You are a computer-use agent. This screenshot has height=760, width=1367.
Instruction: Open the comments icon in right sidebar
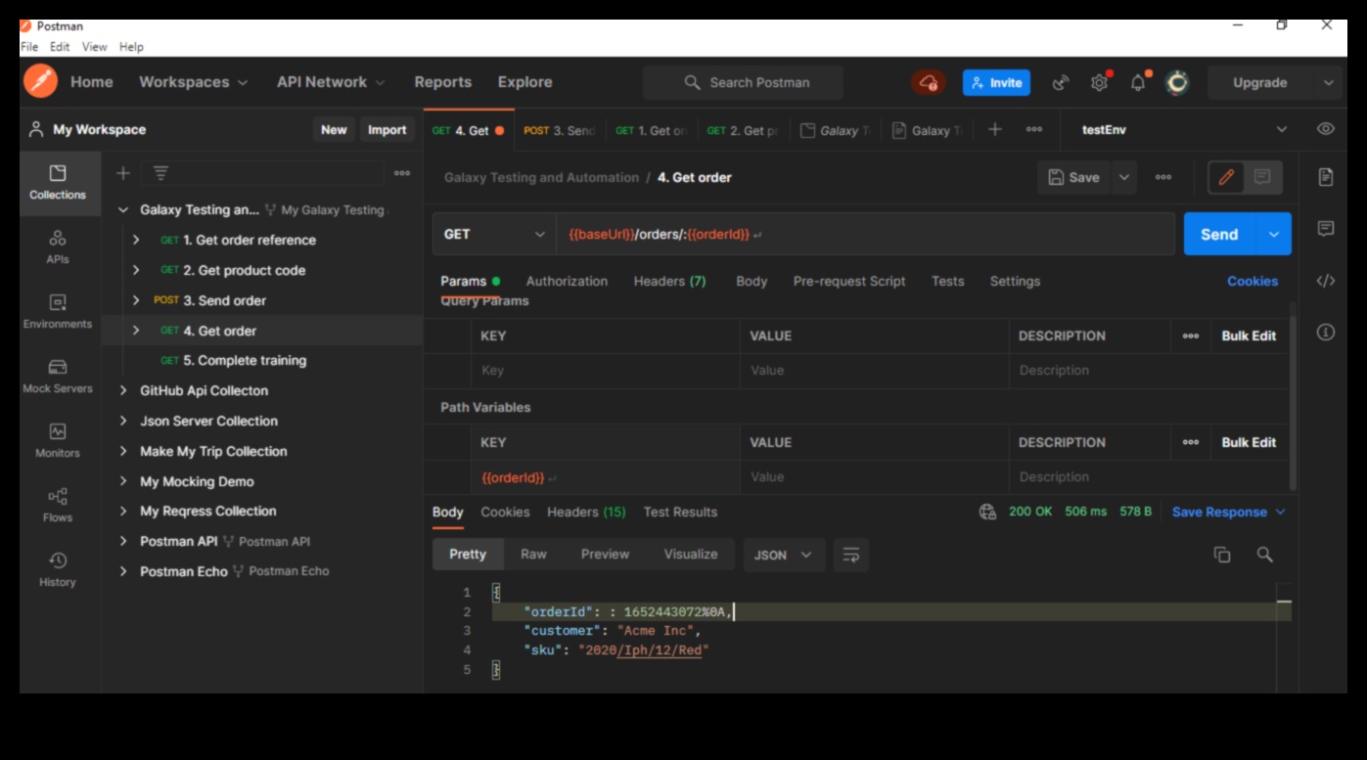click(1326, 229)
